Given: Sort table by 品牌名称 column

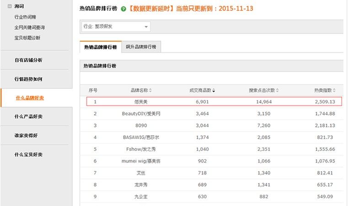Looking at the screenshot, I should pyautogui.click(x=141, y=90).
